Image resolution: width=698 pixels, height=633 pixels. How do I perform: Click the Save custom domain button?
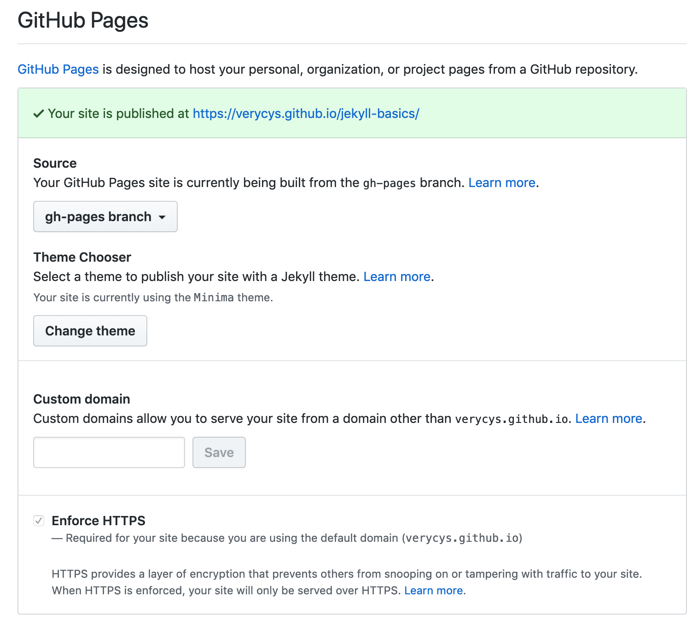point(219,452)
